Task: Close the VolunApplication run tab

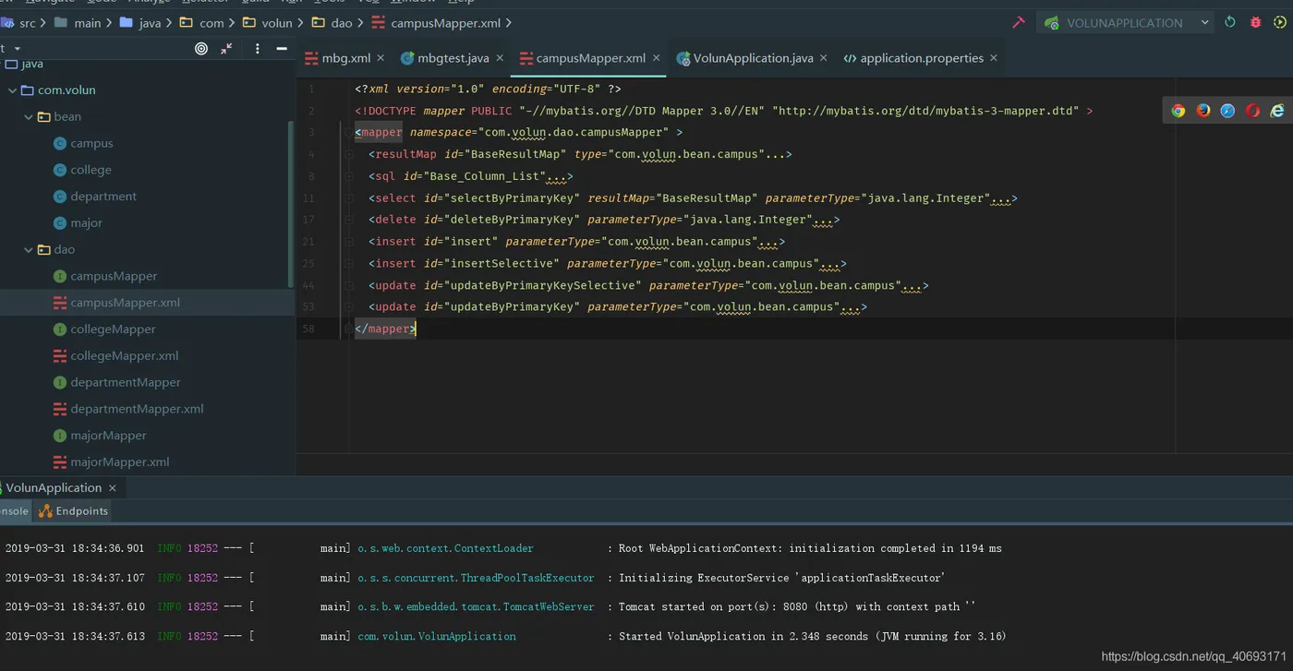Action: click(113, 488)
